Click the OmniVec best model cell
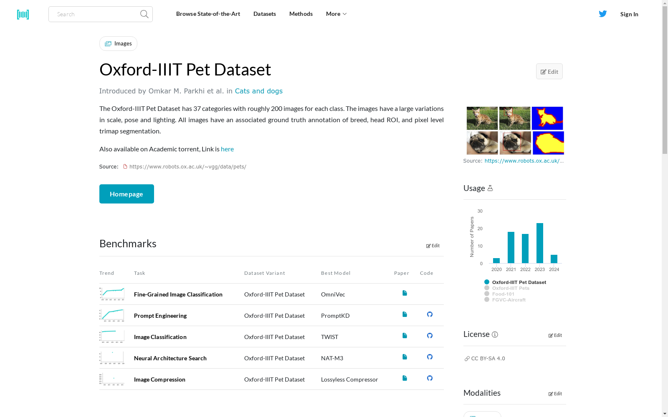The width and height of the screenshot is (668, 417). click(333, 294)
